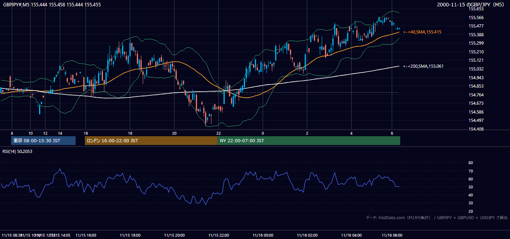Image resolution: width=510 pixels, height=239 pixels.
Task: Click price axis value 155.299
Action: click(476, 43)
